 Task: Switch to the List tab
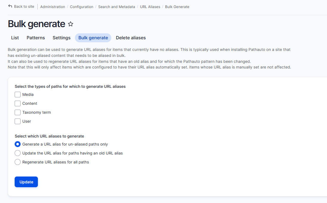click(x=15, y=38)
